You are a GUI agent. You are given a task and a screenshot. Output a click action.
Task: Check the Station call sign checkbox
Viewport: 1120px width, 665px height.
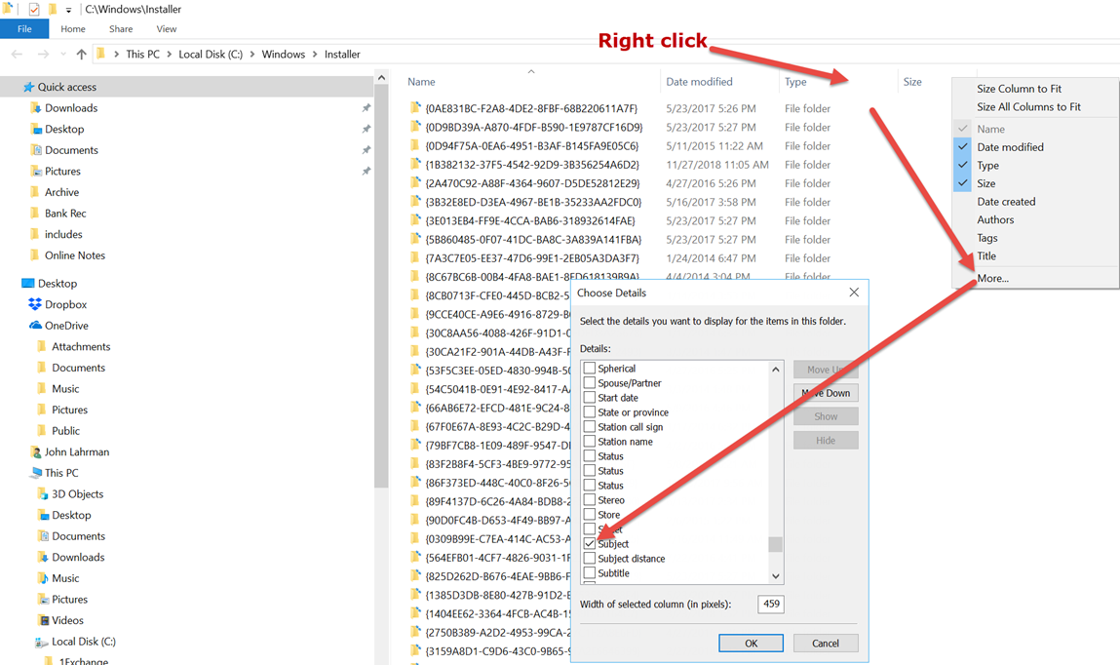590,426
